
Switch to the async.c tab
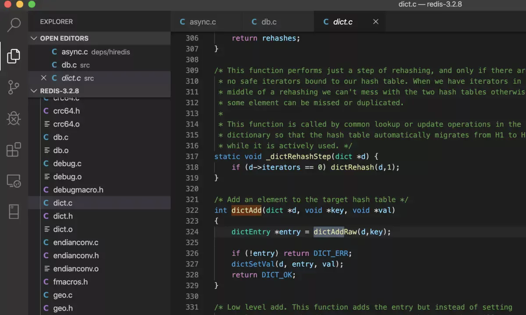(203, 22)
